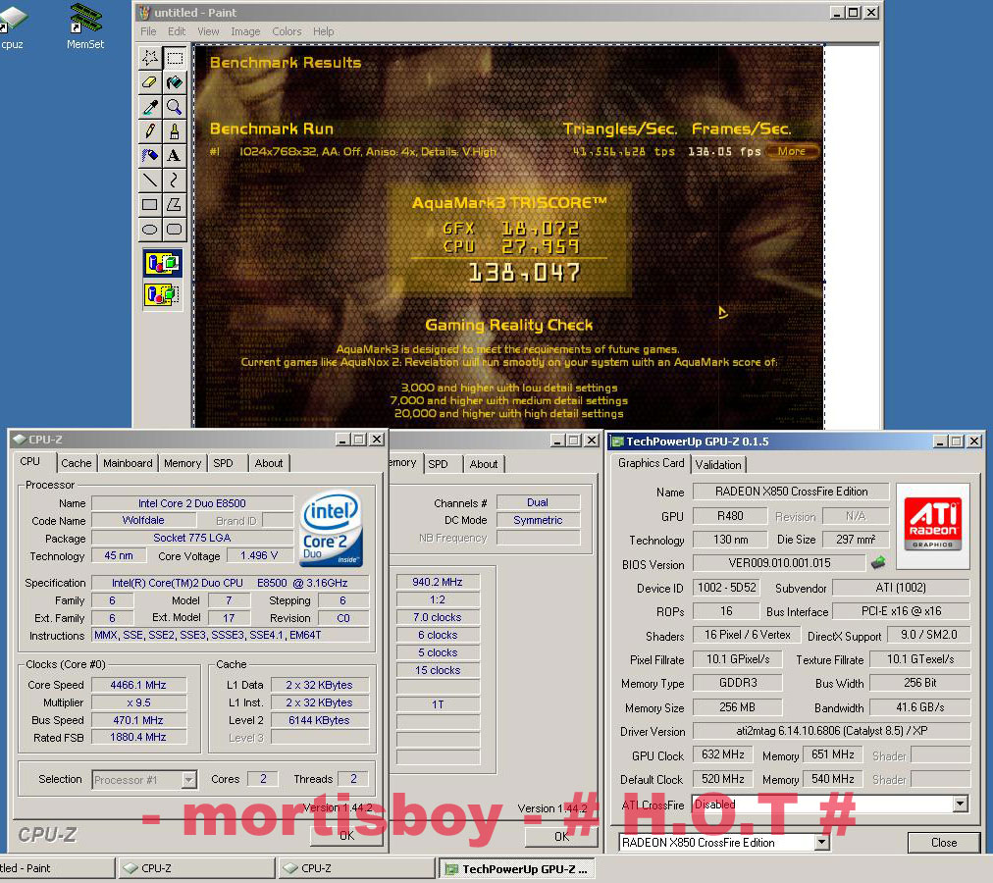The width and height of the screenshot is (993, 883).
Task: Switch to second CPU-Z taskbar button
Action: 357,868
